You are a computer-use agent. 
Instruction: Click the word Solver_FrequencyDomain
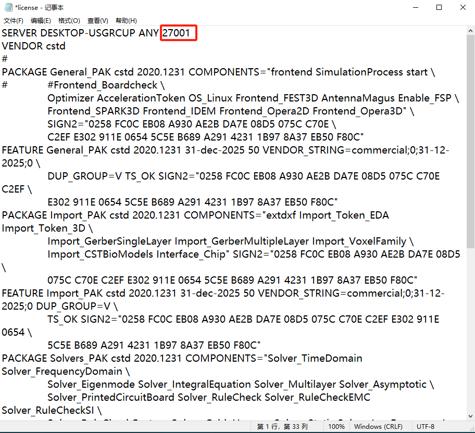(62, 372)
